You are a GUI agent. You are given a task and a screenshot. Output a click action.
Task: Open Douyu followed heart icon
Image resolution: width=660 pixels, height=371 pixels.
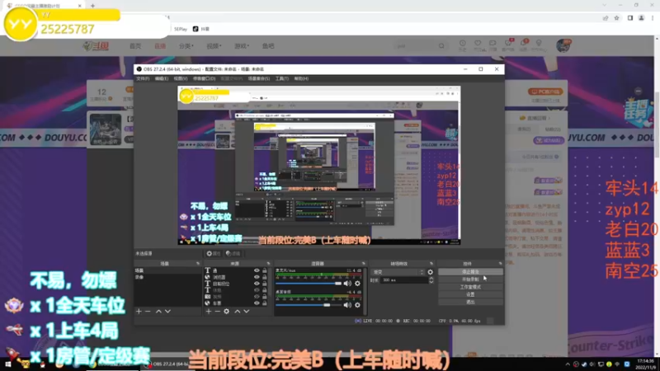coord(478,44)
